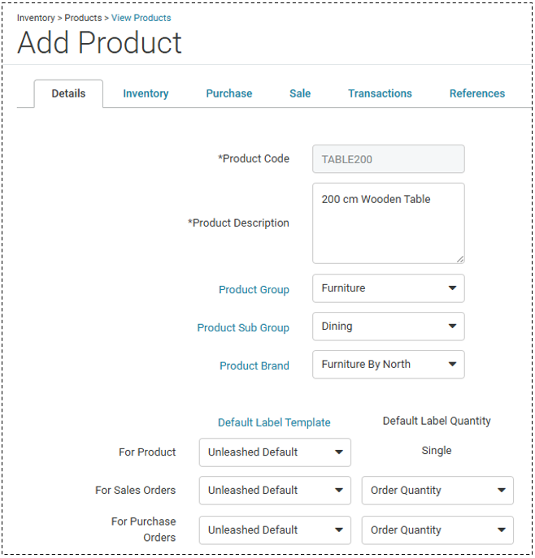
Task: Go to the Transactions tab
Action: (380, 93)
